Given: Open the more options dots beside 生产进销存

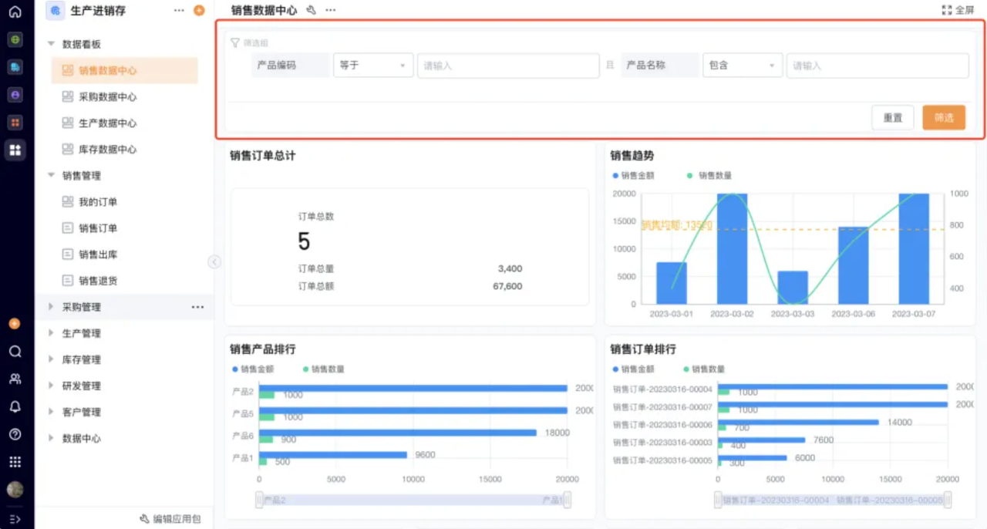Looking at the screenshot, I should (x=179, y=11).
